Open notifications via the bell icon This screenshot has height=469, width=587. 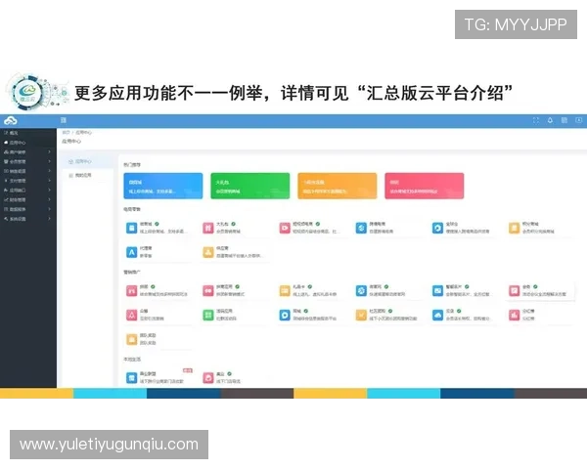point(550,120)
